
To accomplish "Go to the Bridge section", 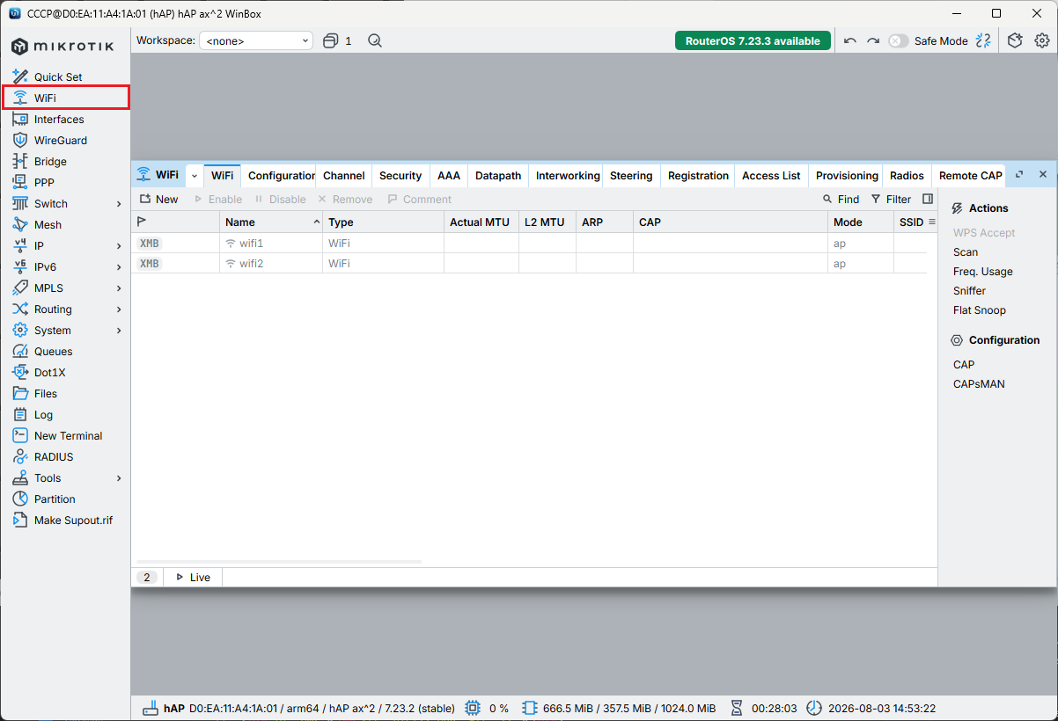I will point(50,161).
